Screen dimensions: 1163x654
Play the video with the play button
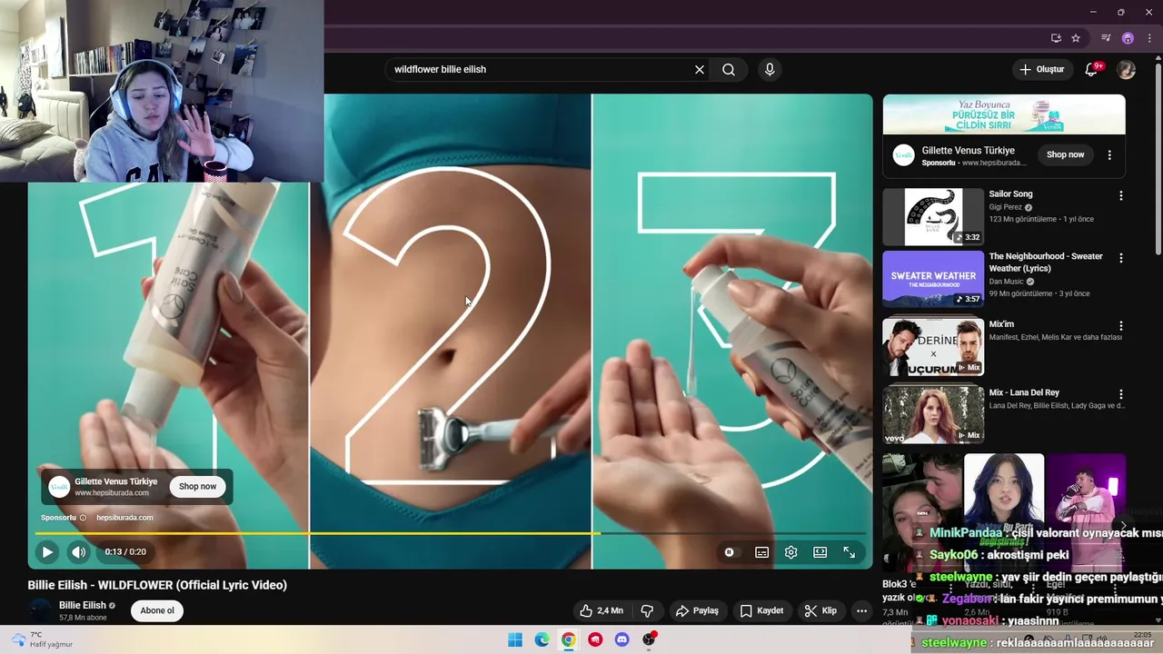point(47,551)
